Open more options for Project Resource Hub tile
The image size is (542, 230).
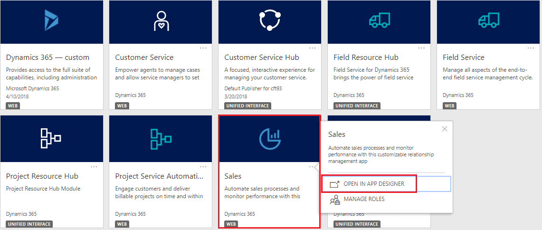click(94, 166)
